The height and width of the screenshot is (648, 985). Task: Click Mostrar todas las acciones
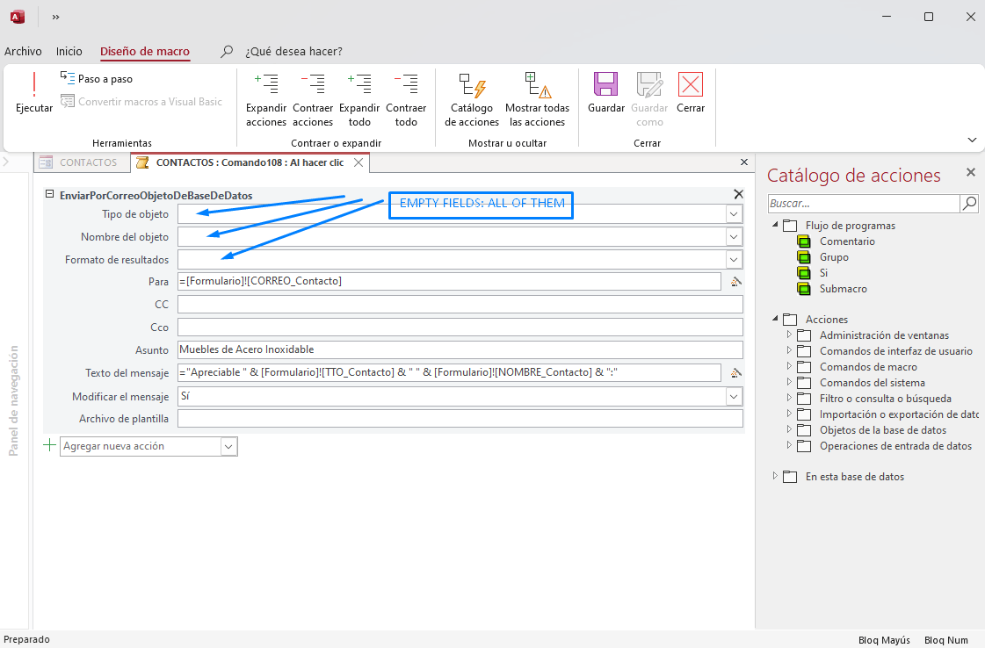coord(537,99)
